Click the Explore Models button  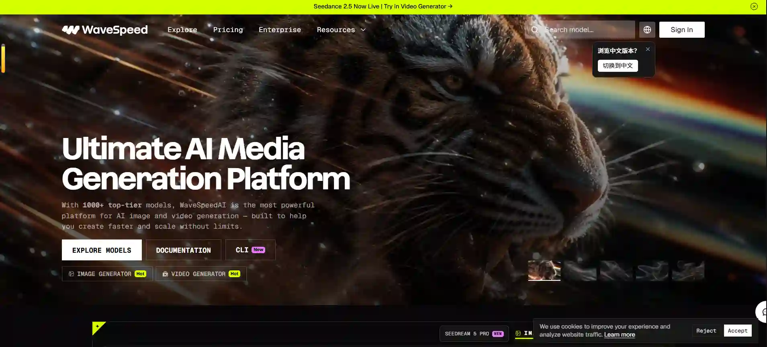coord(102,250)
